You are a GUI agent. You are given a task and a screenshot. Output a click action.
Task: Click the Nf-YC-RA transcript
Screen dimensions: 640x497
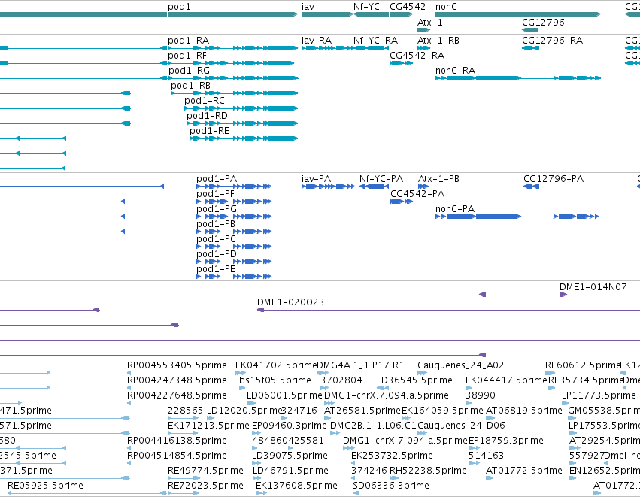coord(371,48)
